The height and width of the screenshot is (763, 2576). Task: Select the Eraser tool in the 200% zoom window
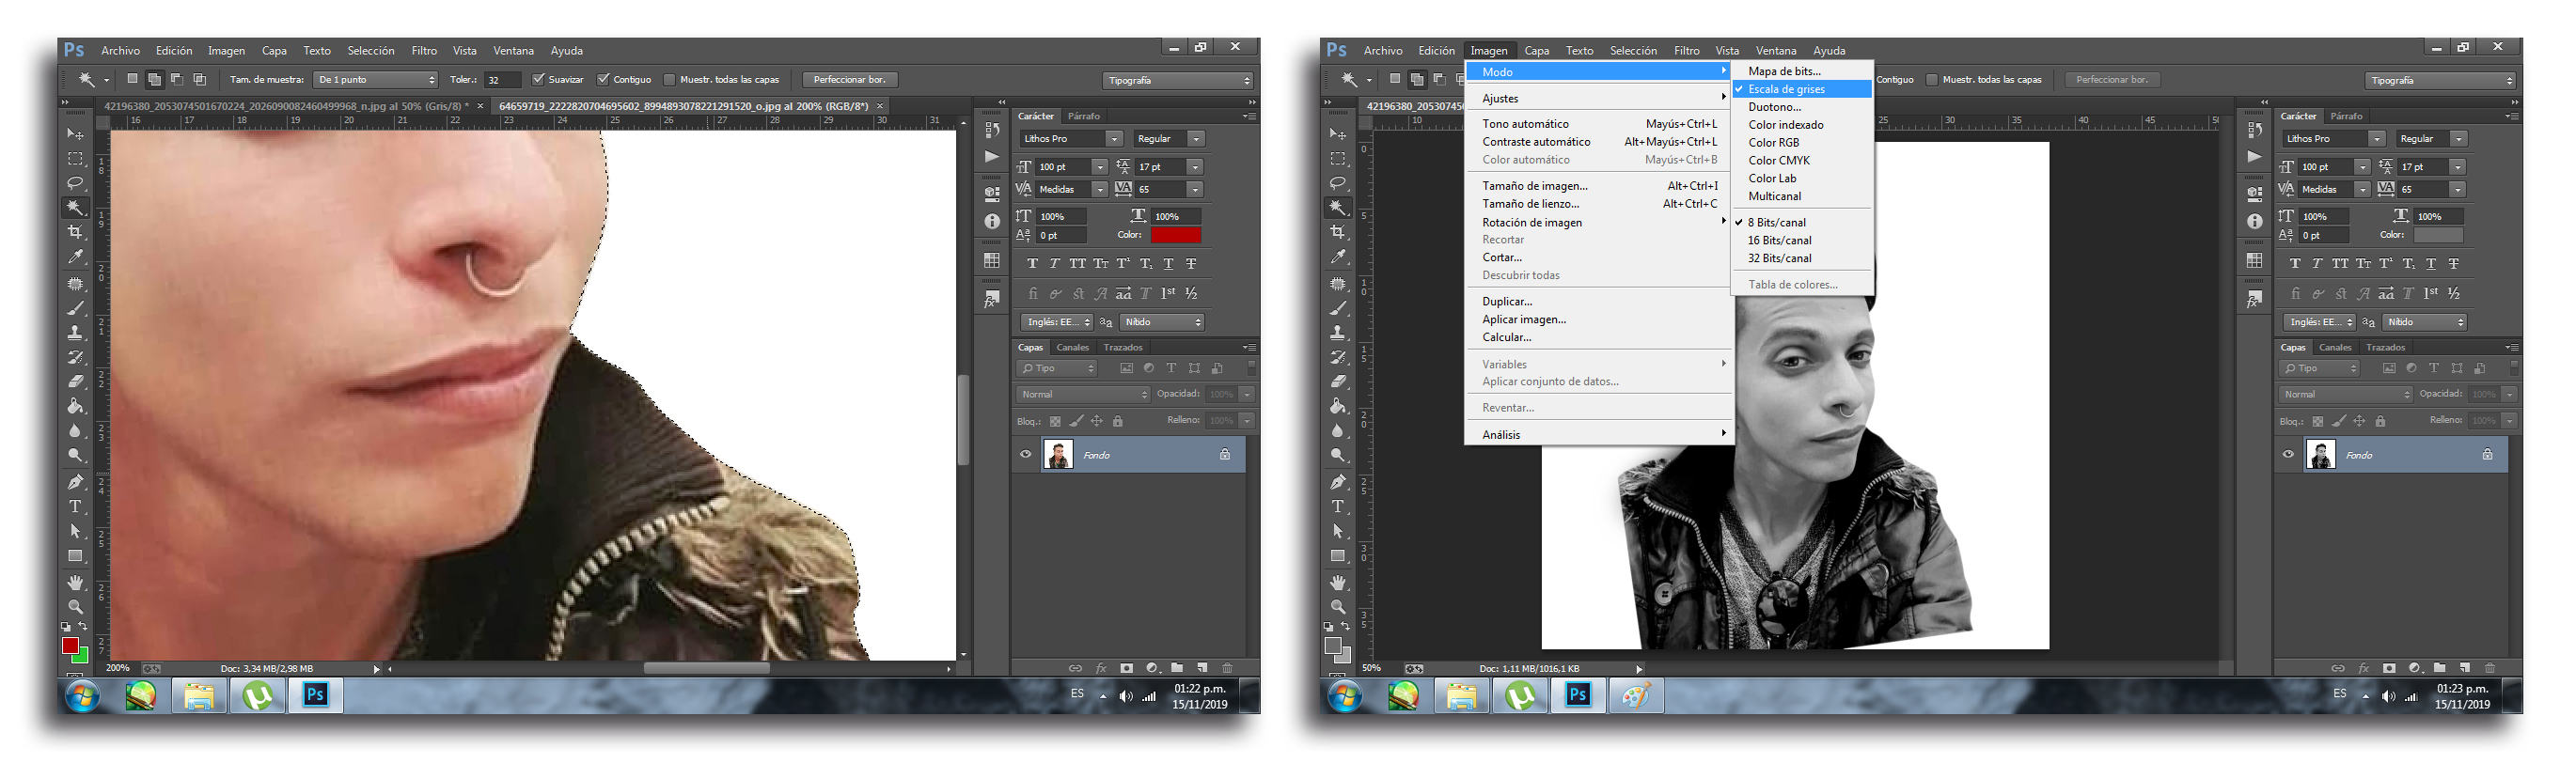(x=75, y=382)
